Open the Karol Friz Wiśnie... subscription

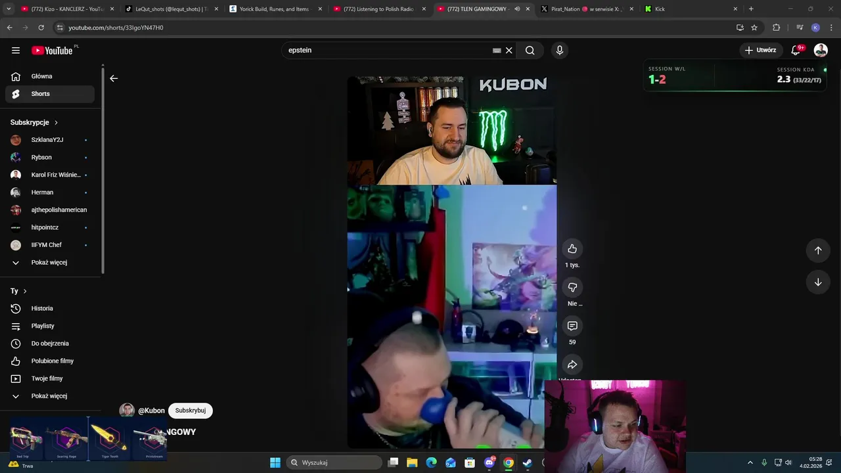50,175
